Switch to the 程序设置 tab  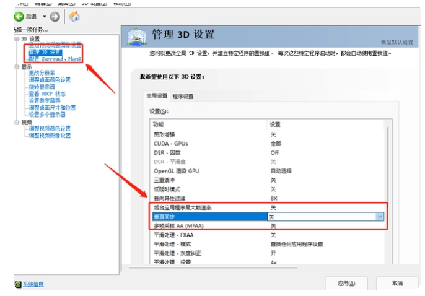pos(183,97)
